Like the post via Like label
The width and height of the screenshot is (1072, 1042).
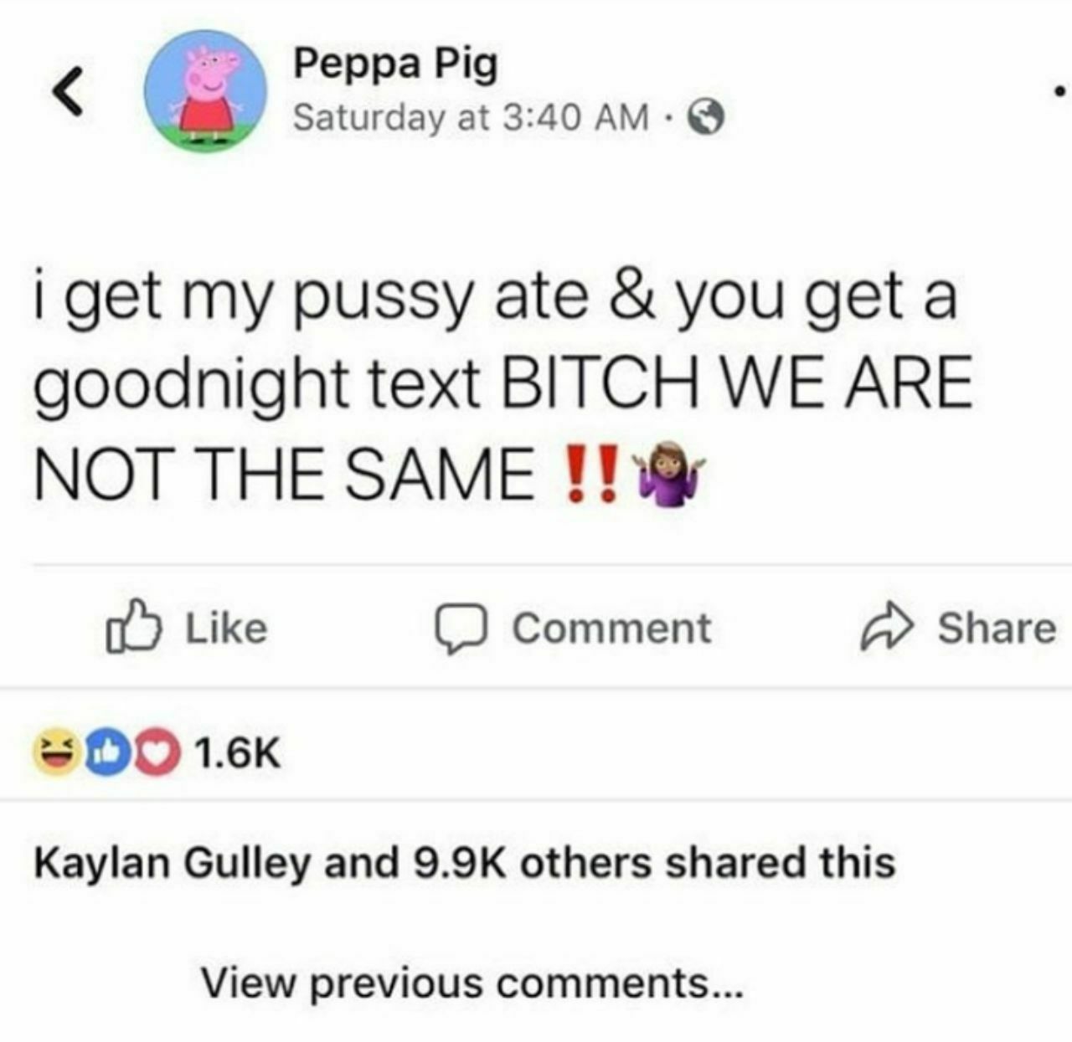click(226, 628)
